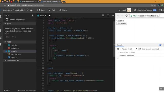Go forward in the preview browser
The width and height of the screenshot is (164, 92).
tap(122, 16)
